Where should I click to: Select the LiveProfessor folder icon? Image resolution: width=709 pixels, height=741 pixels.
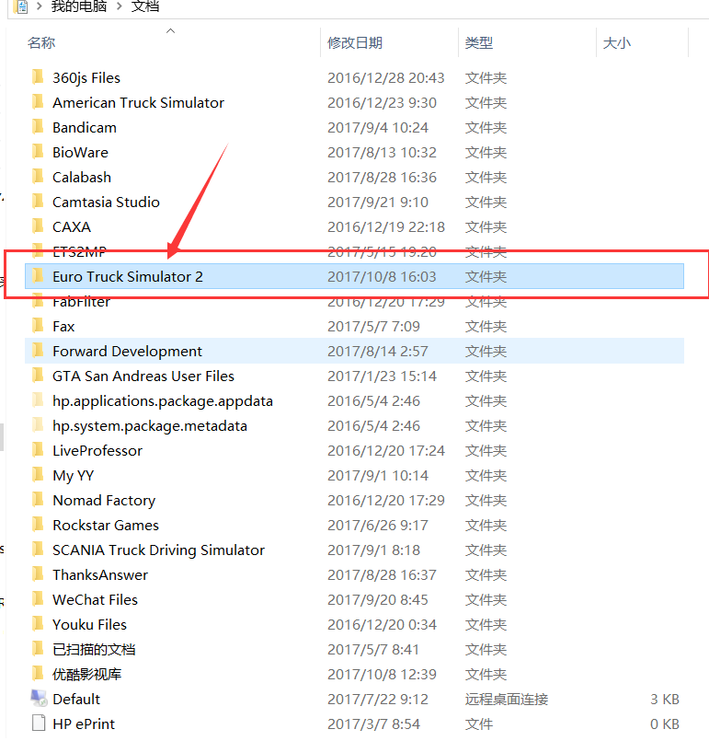tap(38, 450)
